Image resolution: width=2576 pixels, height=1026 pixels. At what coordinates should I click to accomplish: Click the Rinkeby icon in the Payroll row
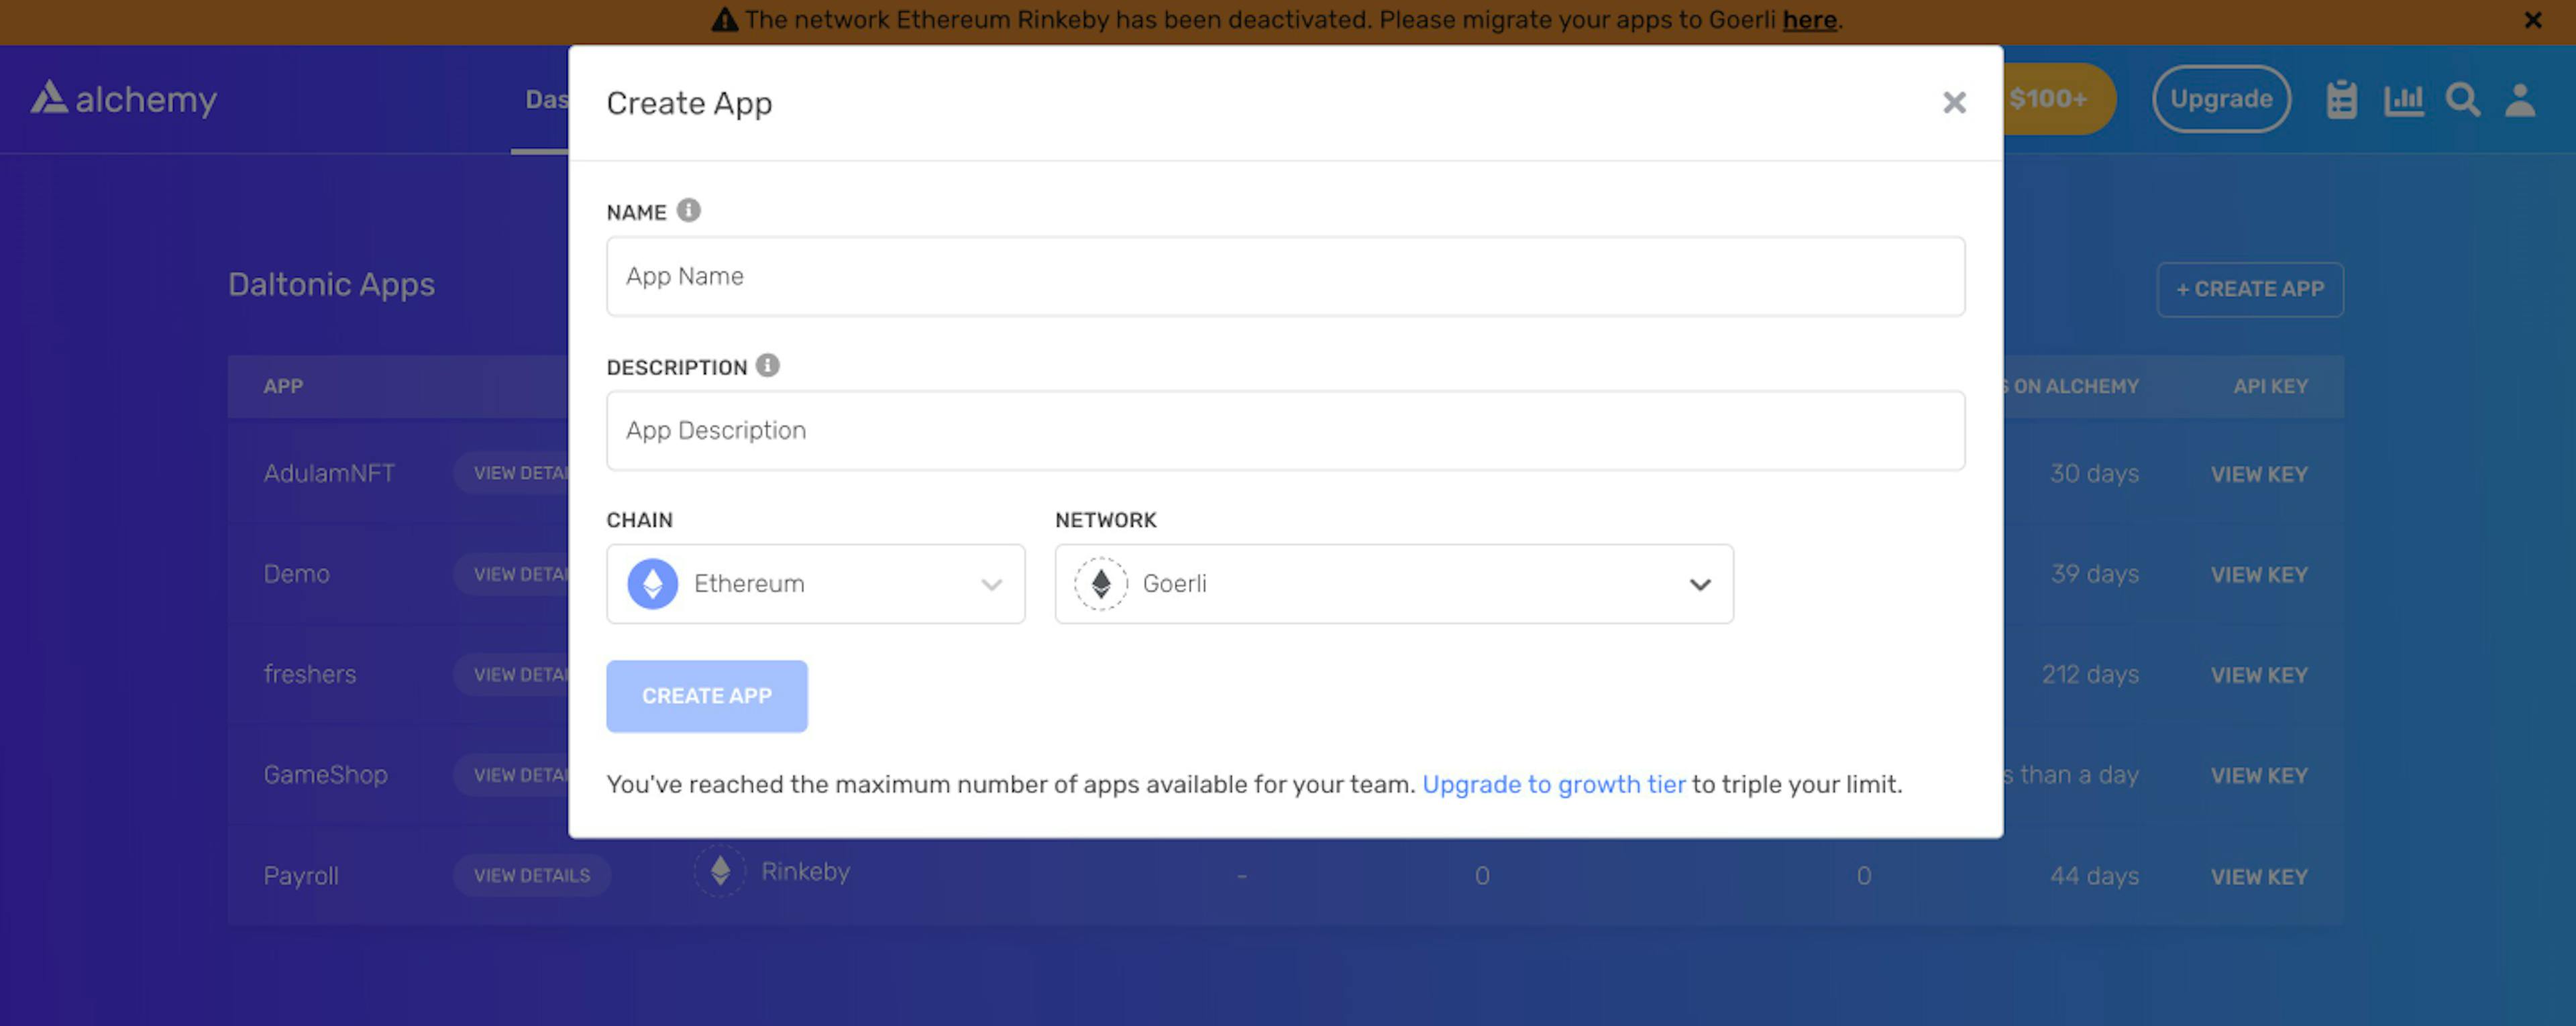(720, 871)
